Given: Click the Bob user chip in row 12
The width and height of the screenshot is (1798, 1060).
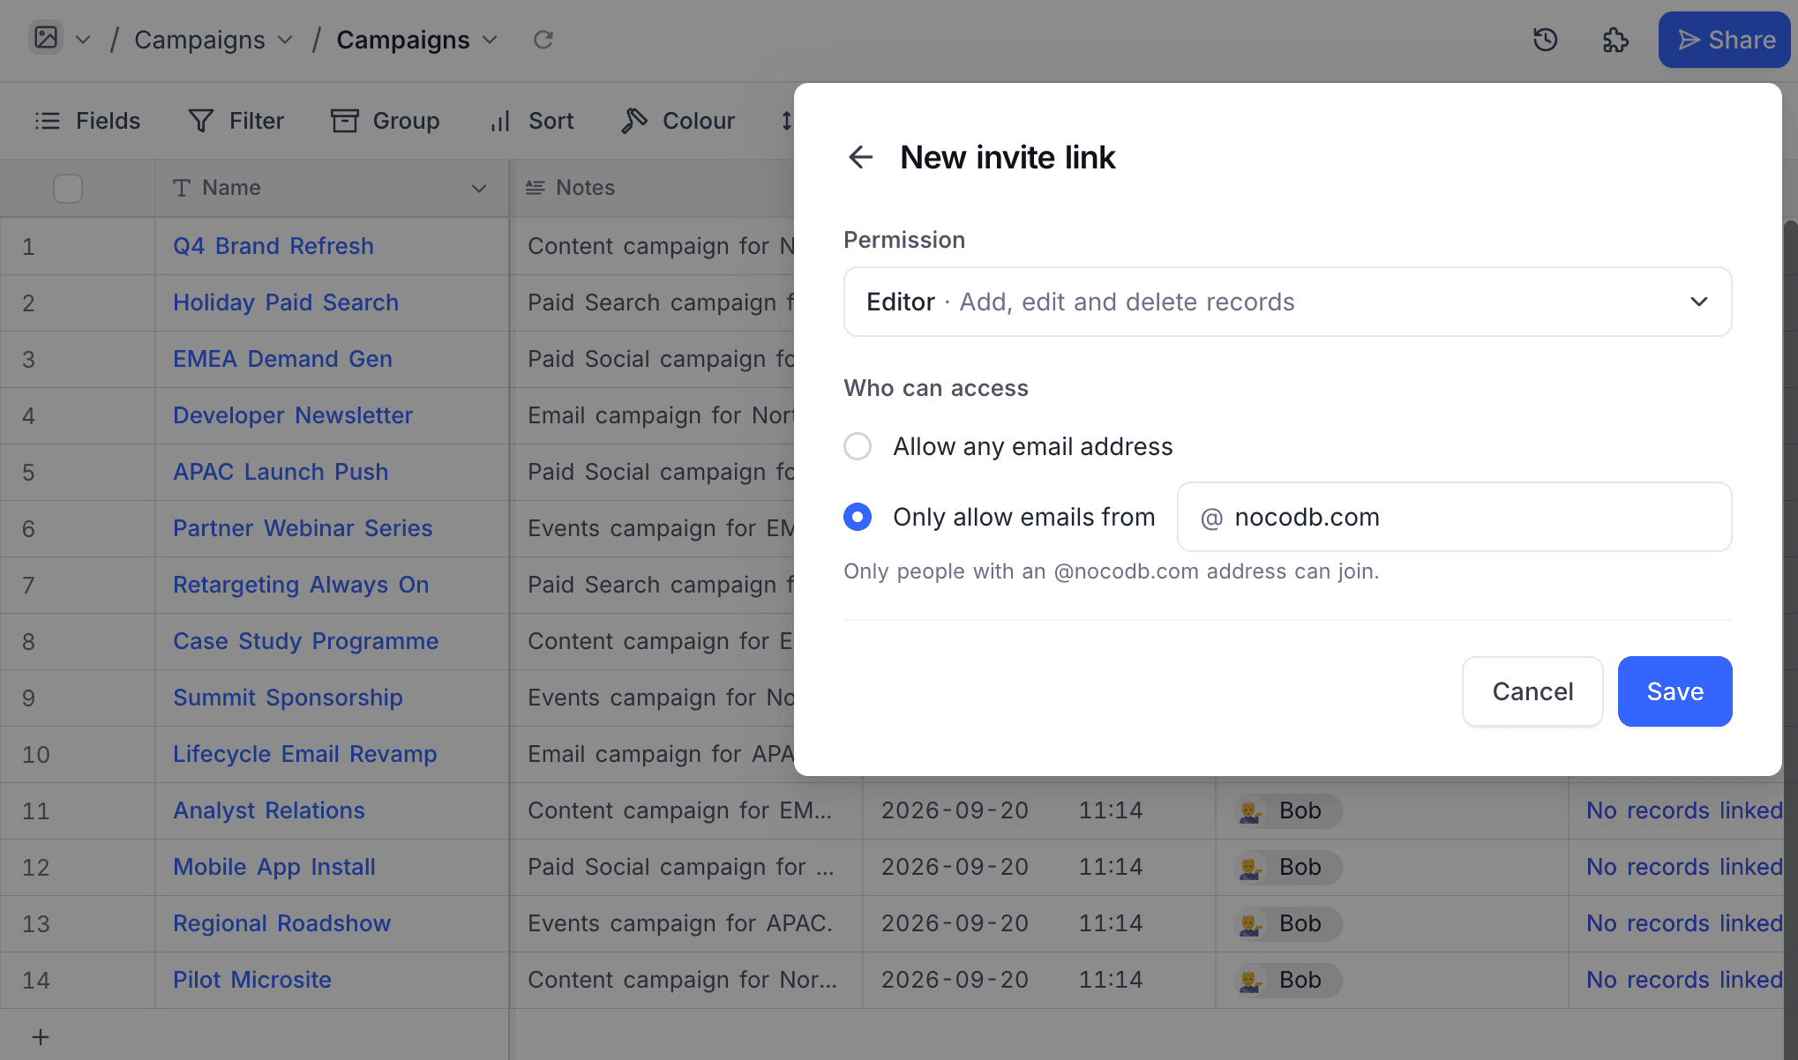Looking at the screenshot, I should (1289, 868).
